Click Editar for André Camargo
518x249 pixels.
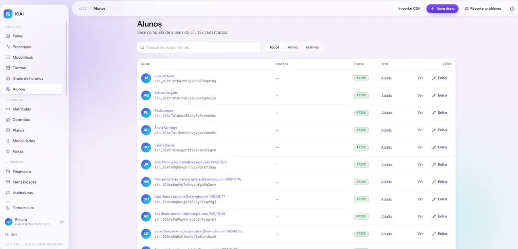[x=440, y=130]
